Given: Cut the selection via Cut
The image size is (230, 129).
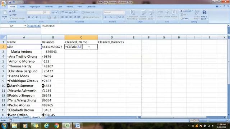Looking at the screenshot, I should [x=12, y=11].
